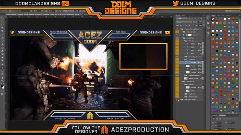Select the Rectangular Marquee tool
The height and width of the screenshot is (135, 241).
tap(2, 21)
